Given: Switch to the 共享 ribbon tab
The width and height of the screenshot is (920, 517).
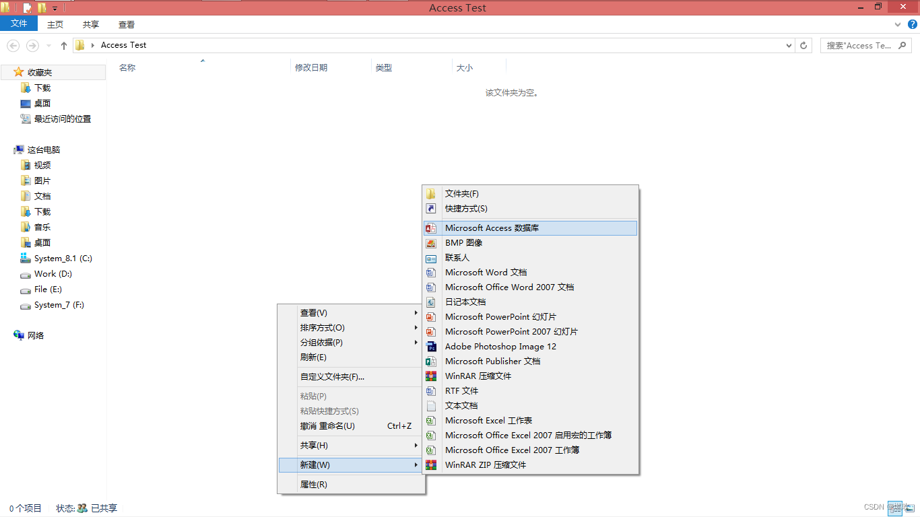Looking at the screenshot, I should point(91,24).
